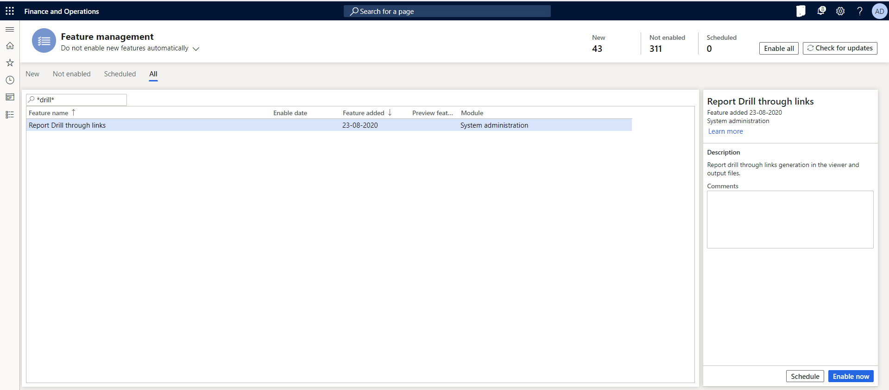Click inside the Comments text box
Viewport: 889px width, 390px height.
790,219
